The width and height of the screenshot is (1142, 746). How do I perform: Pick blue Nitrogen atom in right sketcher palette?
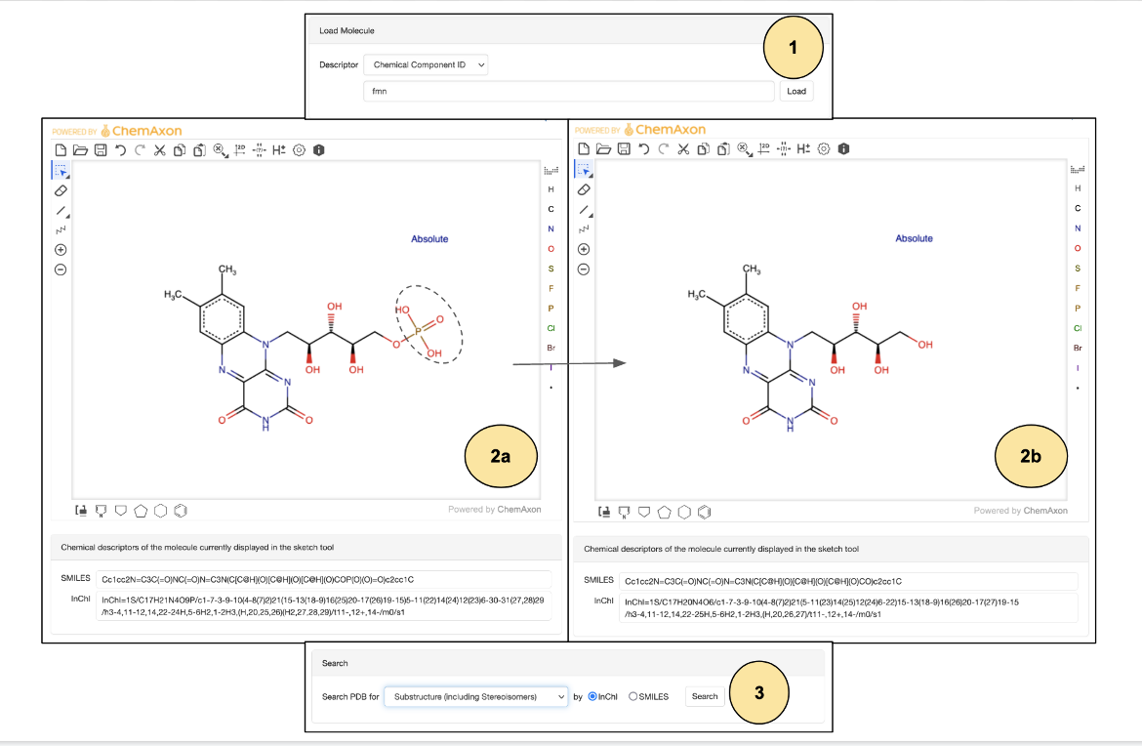1078,228
